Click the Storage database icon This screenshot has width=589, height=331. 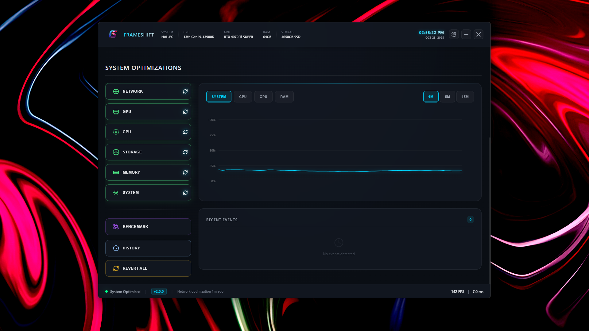116,152
